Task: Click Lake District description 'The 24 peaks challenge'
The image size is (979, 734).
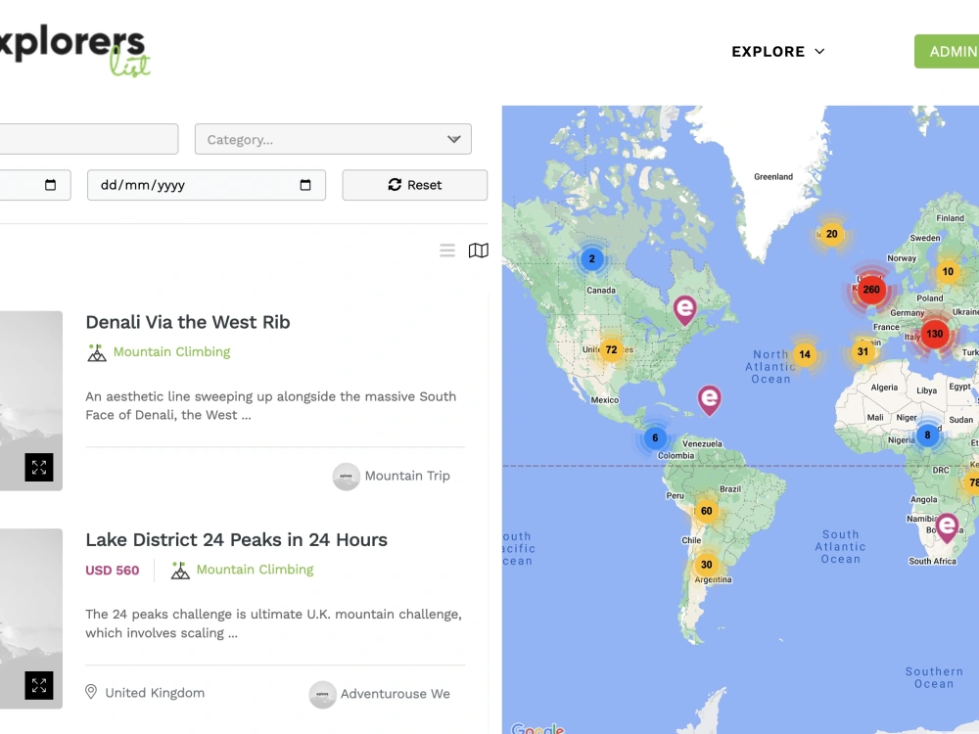Action: [x=273, y=623]
